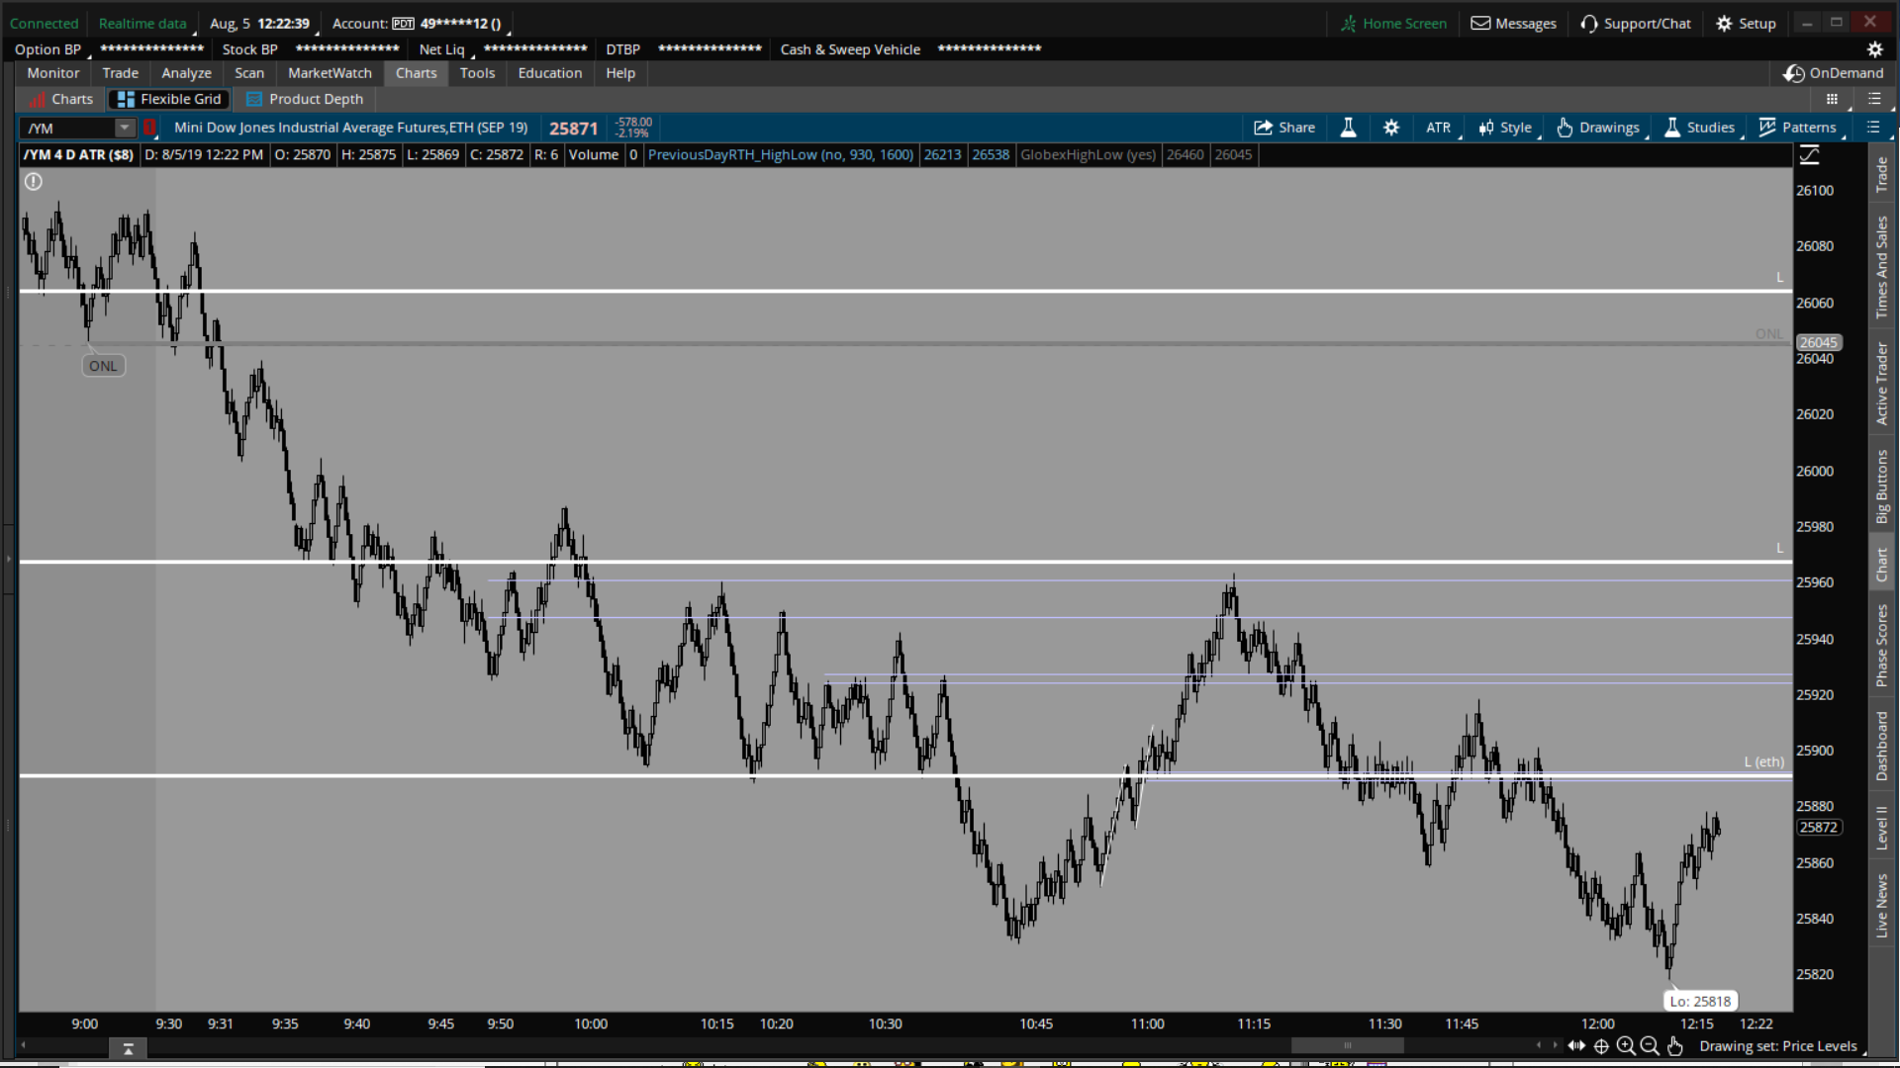Click the Lo: 25818 price bubble
Screen dimensions: 1900x1068
click(x=1700, y=1001)
